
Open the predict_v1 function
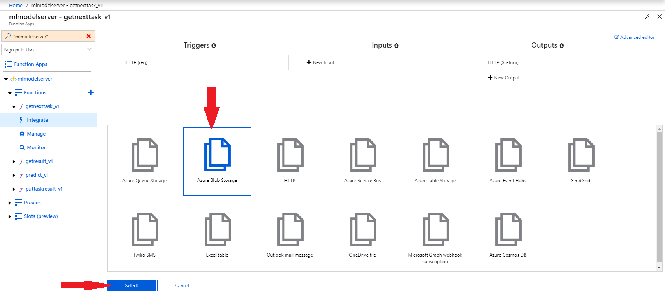(37, 175)
